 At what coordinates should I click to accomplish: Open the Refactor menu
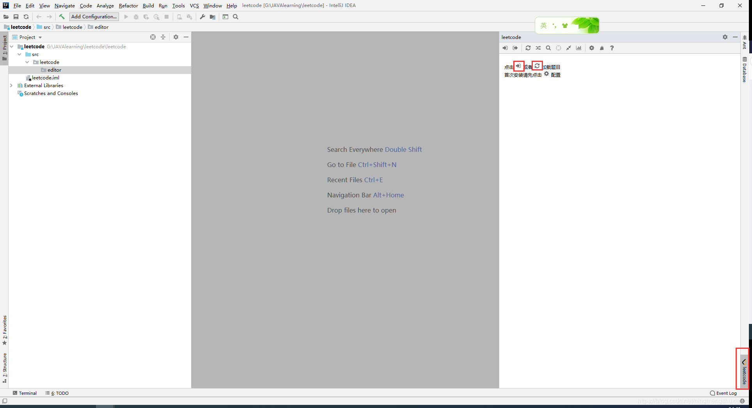point(128,5)
